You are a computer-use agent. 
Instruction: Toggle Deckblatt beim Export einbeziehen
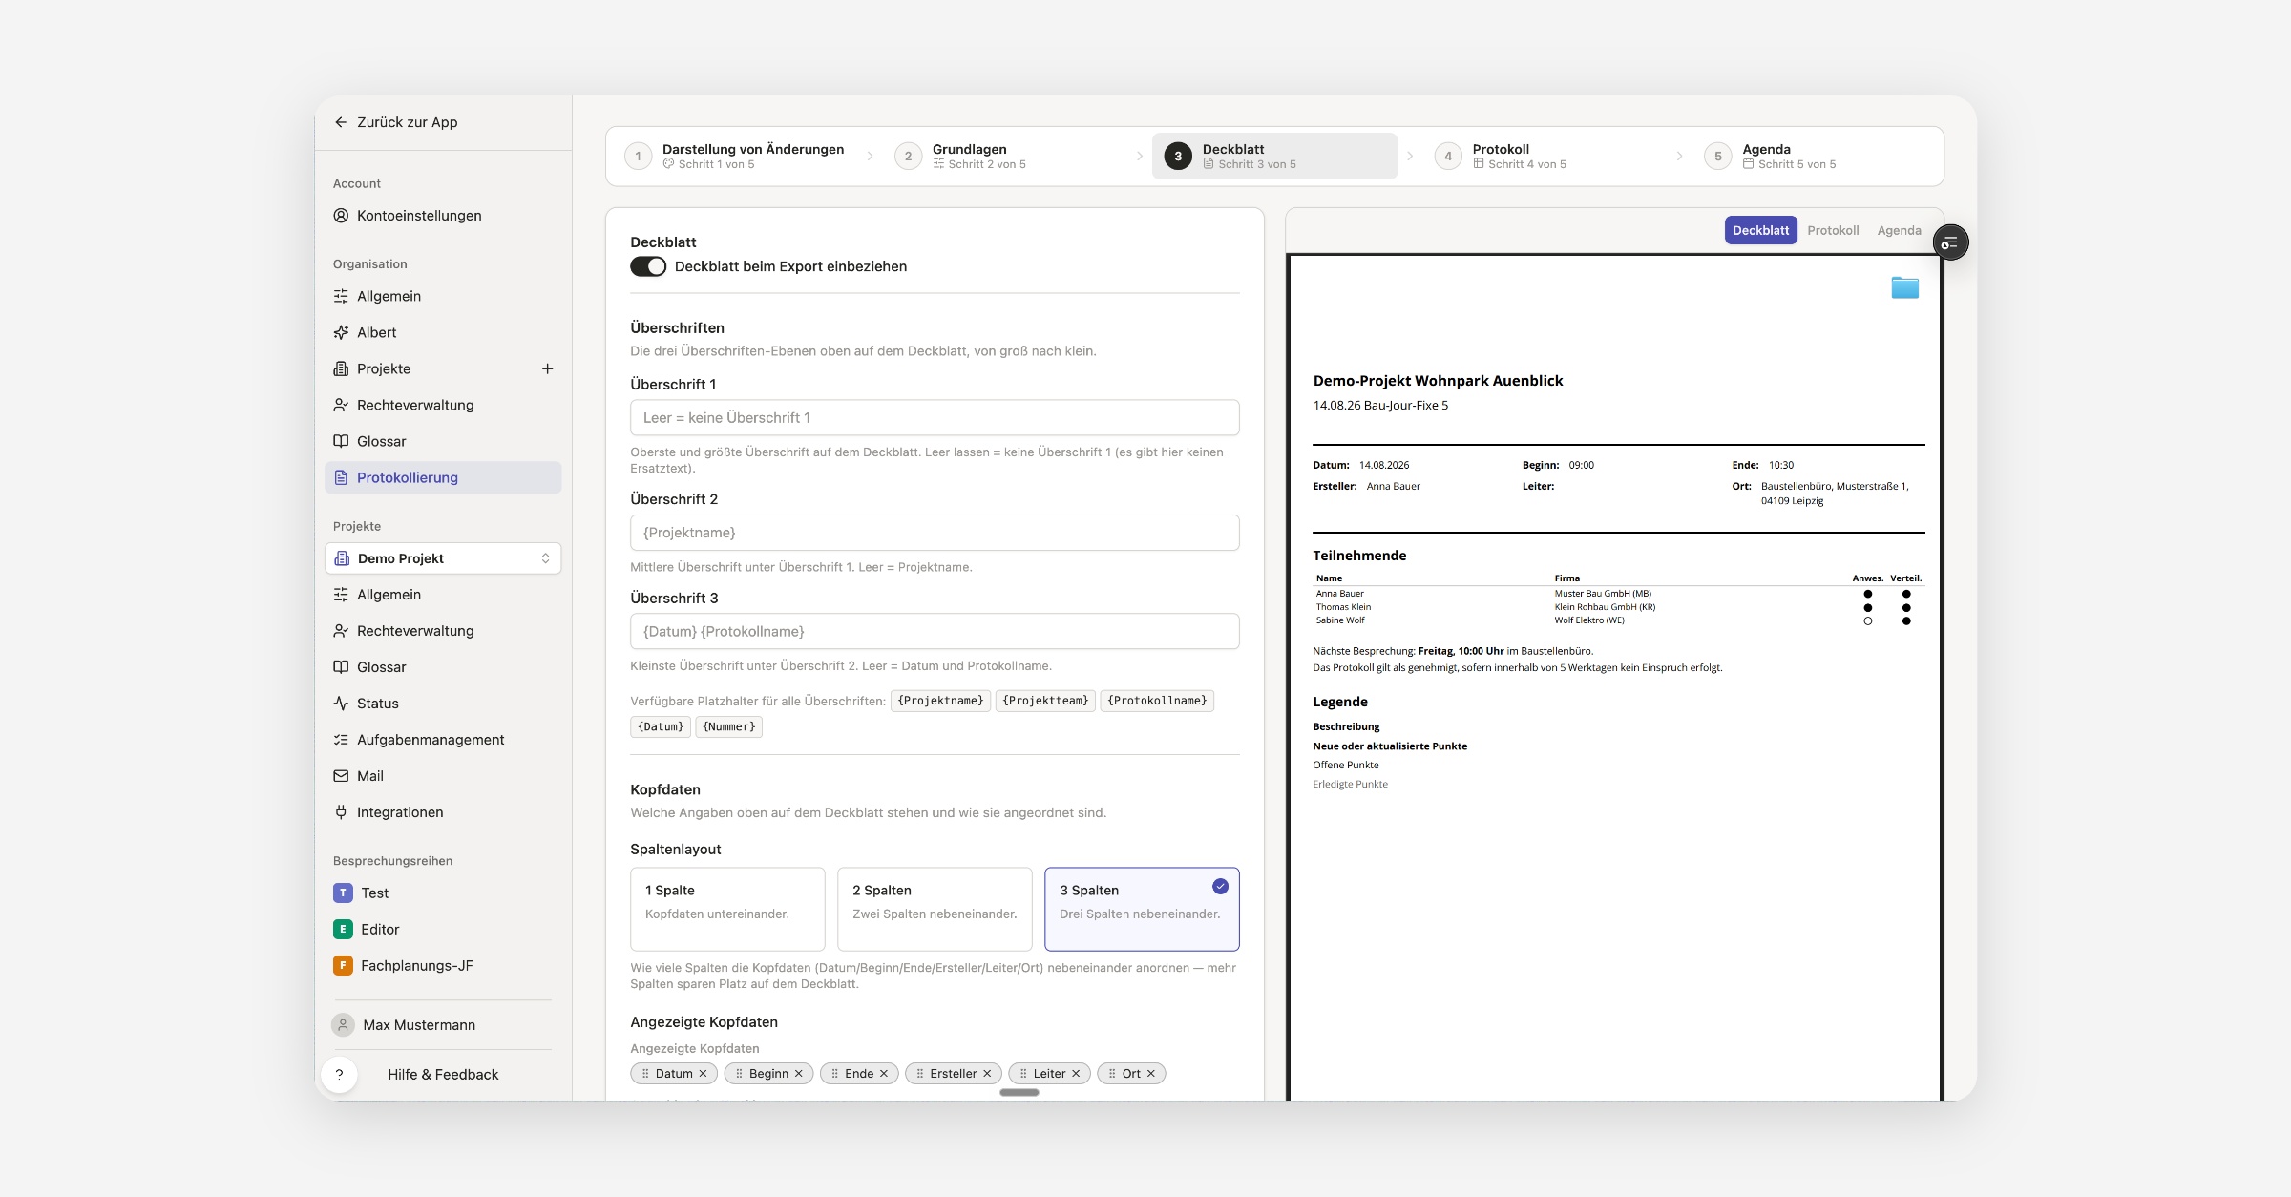(648, 266)
